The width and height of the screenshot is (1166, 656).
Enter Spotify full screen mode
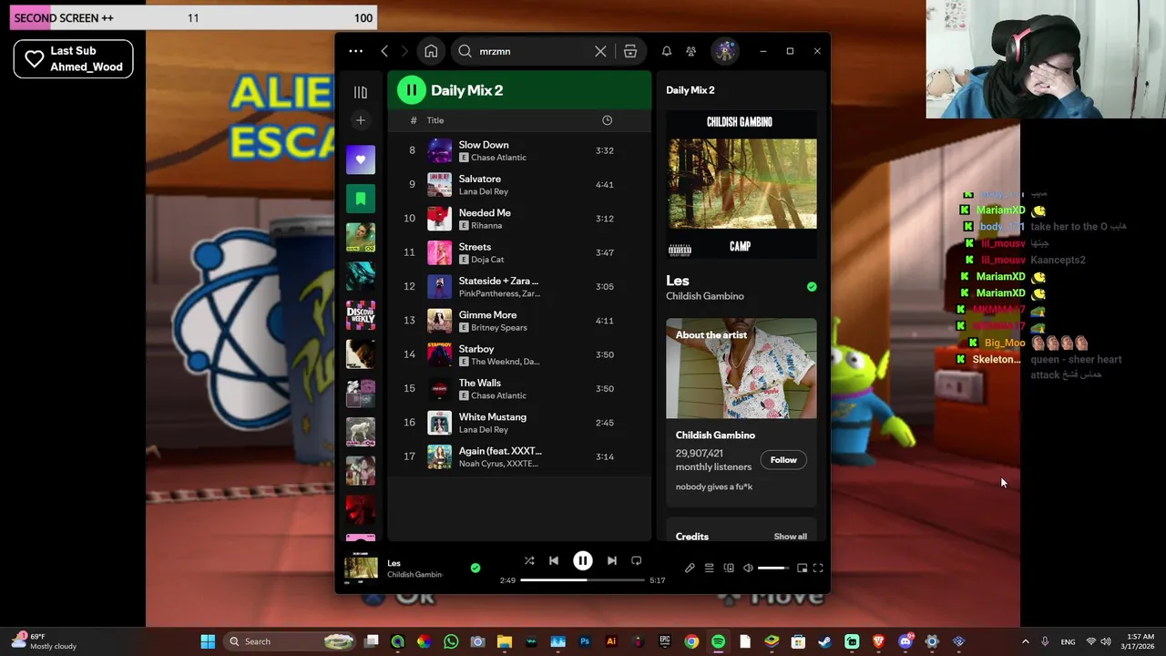(818, 568)
